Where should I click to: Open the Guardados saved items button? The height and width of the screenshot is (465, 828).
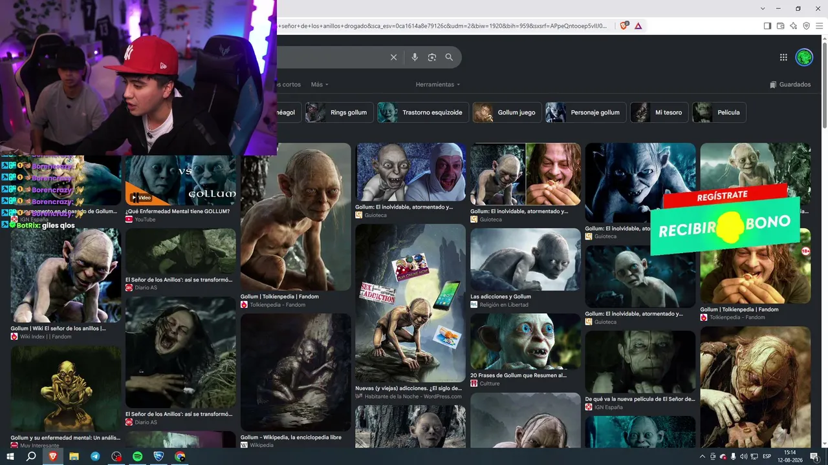click(x=790, y=85)
